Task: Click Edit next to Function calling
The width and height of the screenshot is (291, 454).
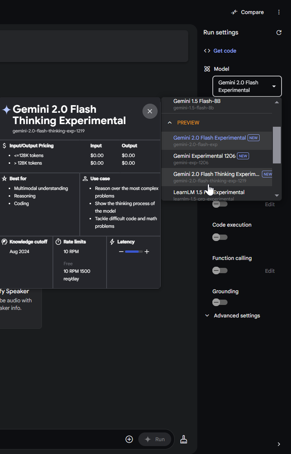Action: (270, 271)
